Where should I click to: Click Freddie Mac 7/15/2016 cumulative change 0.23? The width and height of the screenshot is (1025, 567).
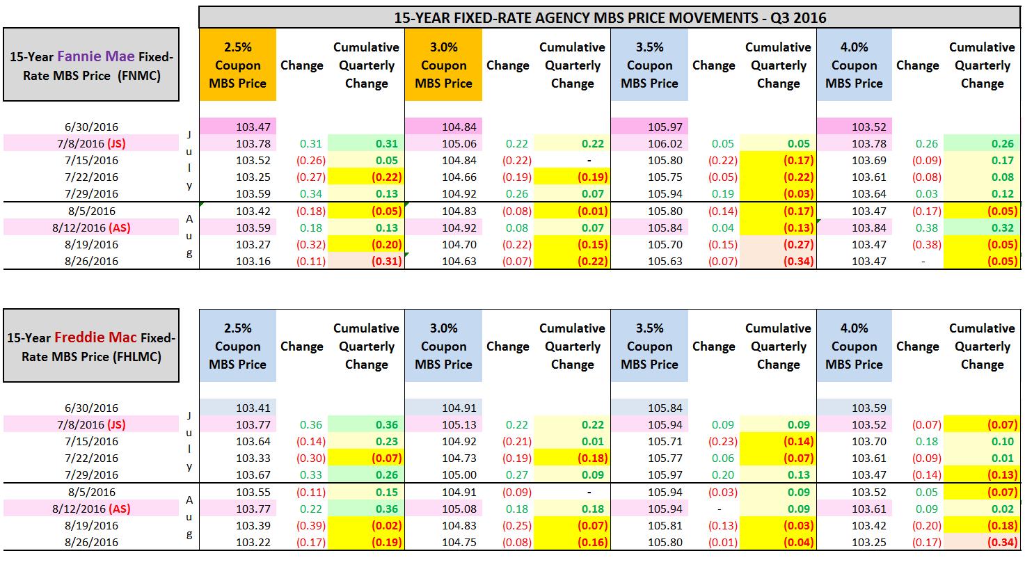pyautogui.click(x=365, y=441)
